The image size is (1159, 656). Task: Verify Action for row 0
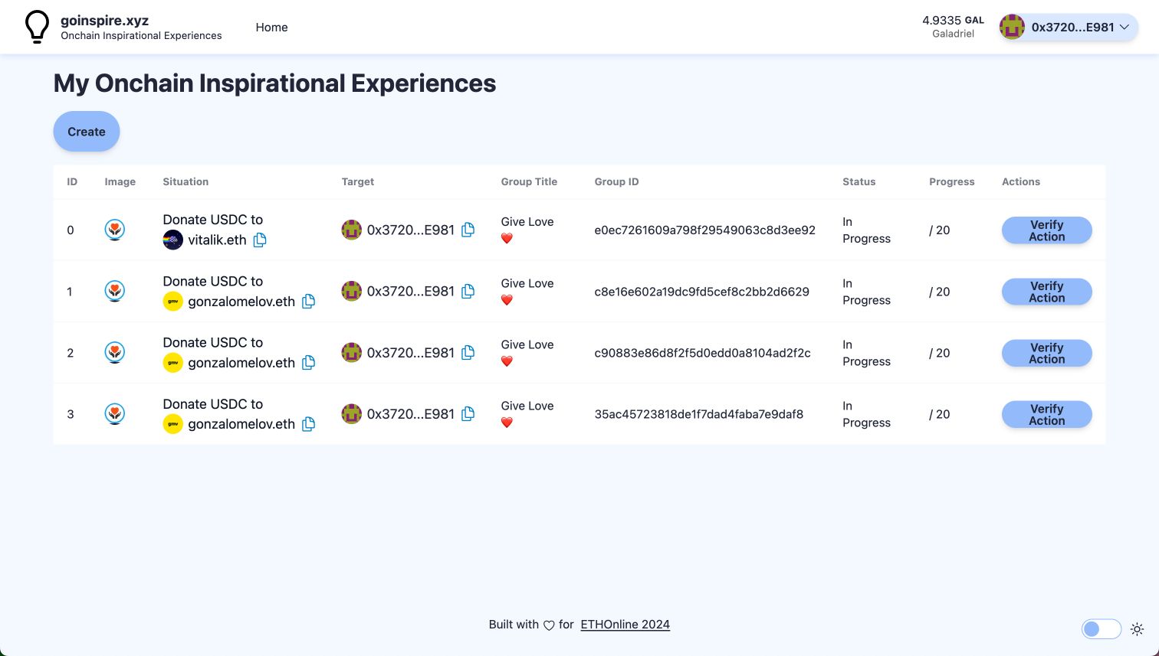pyautogui.click(x=1046, y=230)
